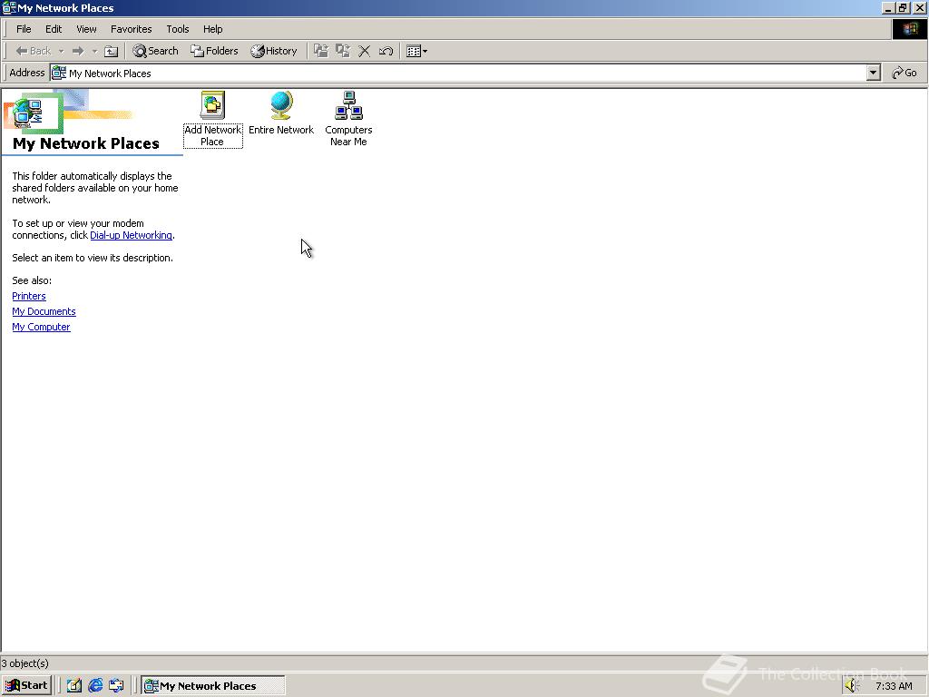
Task: Click the Go button
Action: pos(905,73)
